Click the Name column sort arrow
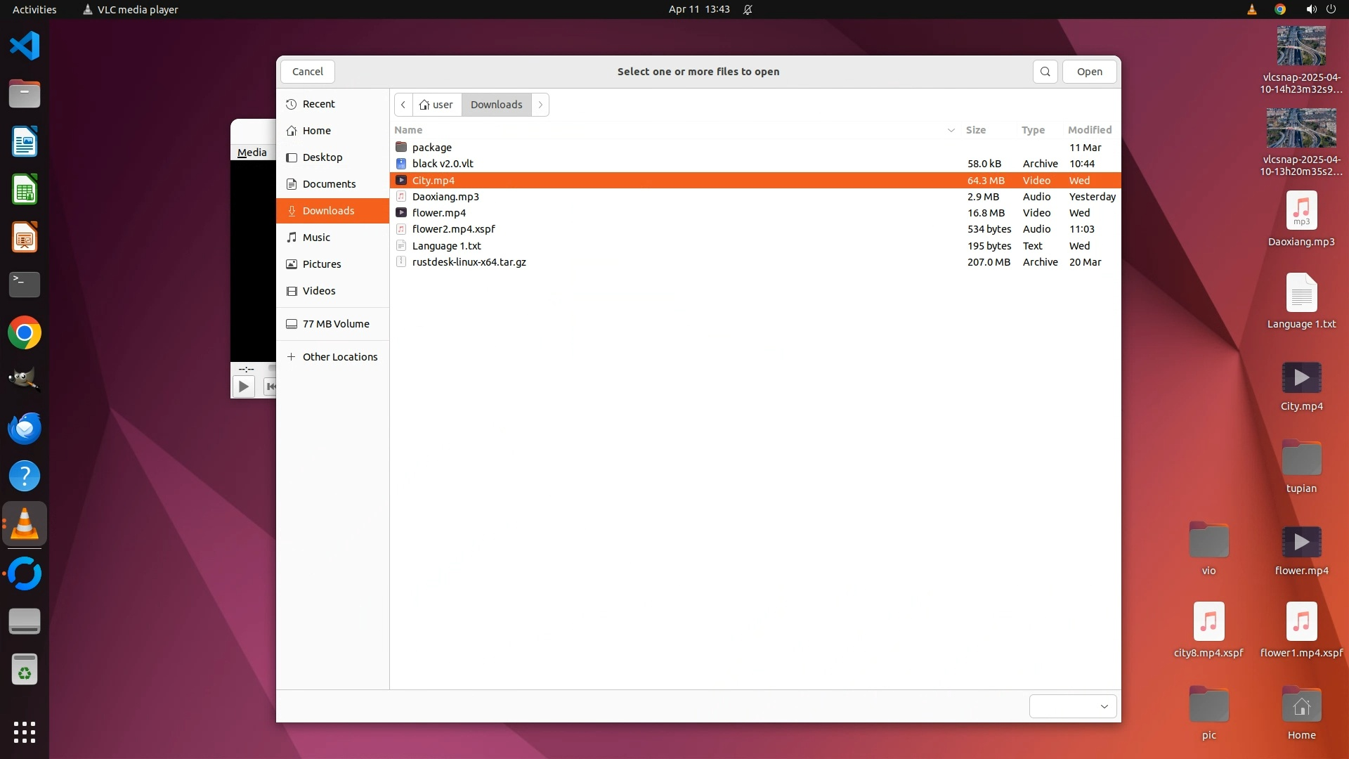Screen dimensions: 1349x759 [x=951, y=130]
